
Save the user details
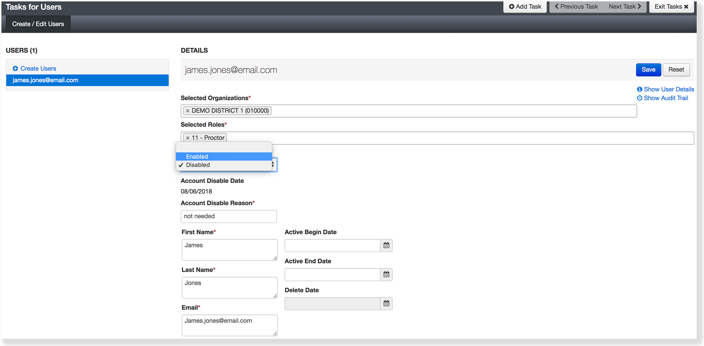[648, 69]
